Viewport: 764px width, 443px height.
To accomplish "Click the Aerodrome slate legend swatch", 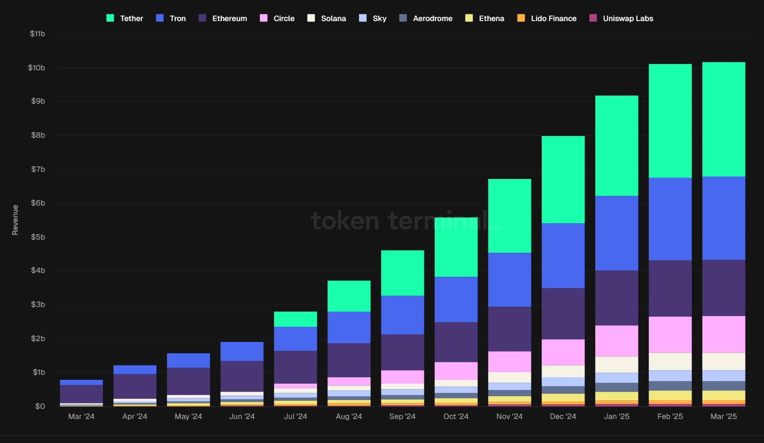I will (x=403, y=18).
